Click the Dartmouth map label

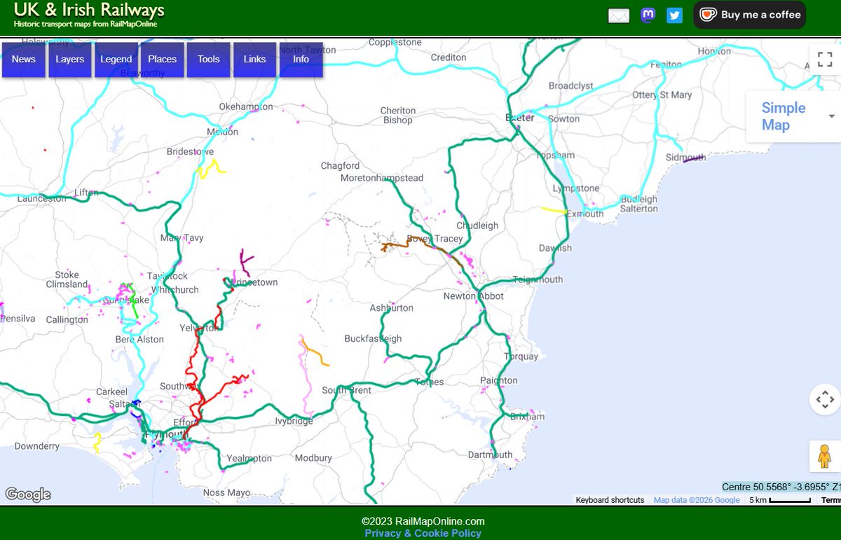(491, 455)
